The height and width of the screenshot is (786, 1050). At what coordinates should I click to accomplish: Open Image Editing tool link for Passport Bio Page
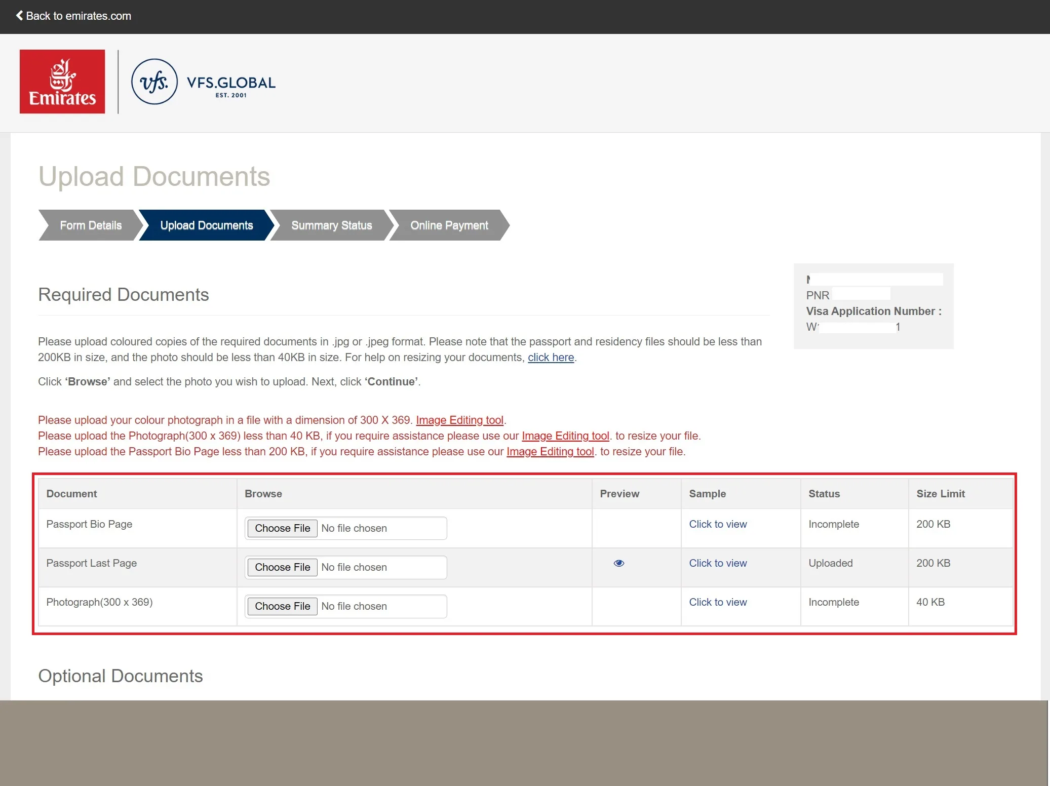tap(550, 452)
